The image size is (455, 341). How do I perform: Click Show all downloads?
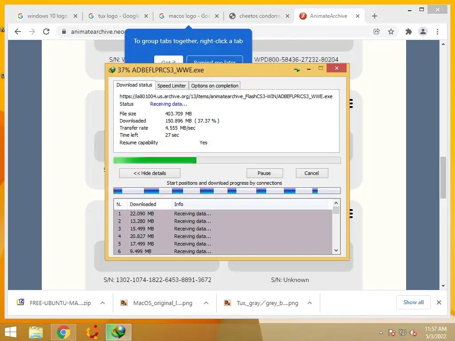pos(414,302)
